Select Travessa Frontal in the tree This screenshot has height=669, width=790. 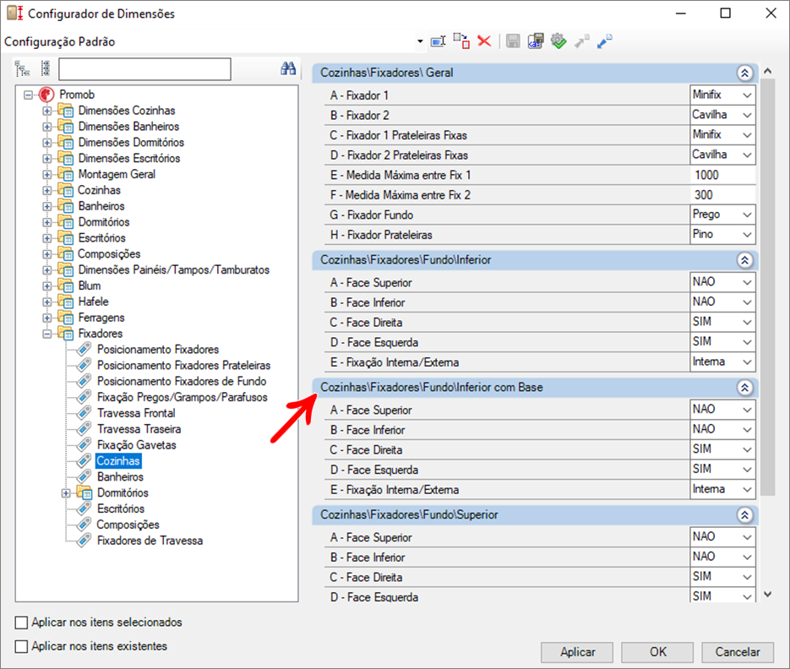[x=136, y=413]
